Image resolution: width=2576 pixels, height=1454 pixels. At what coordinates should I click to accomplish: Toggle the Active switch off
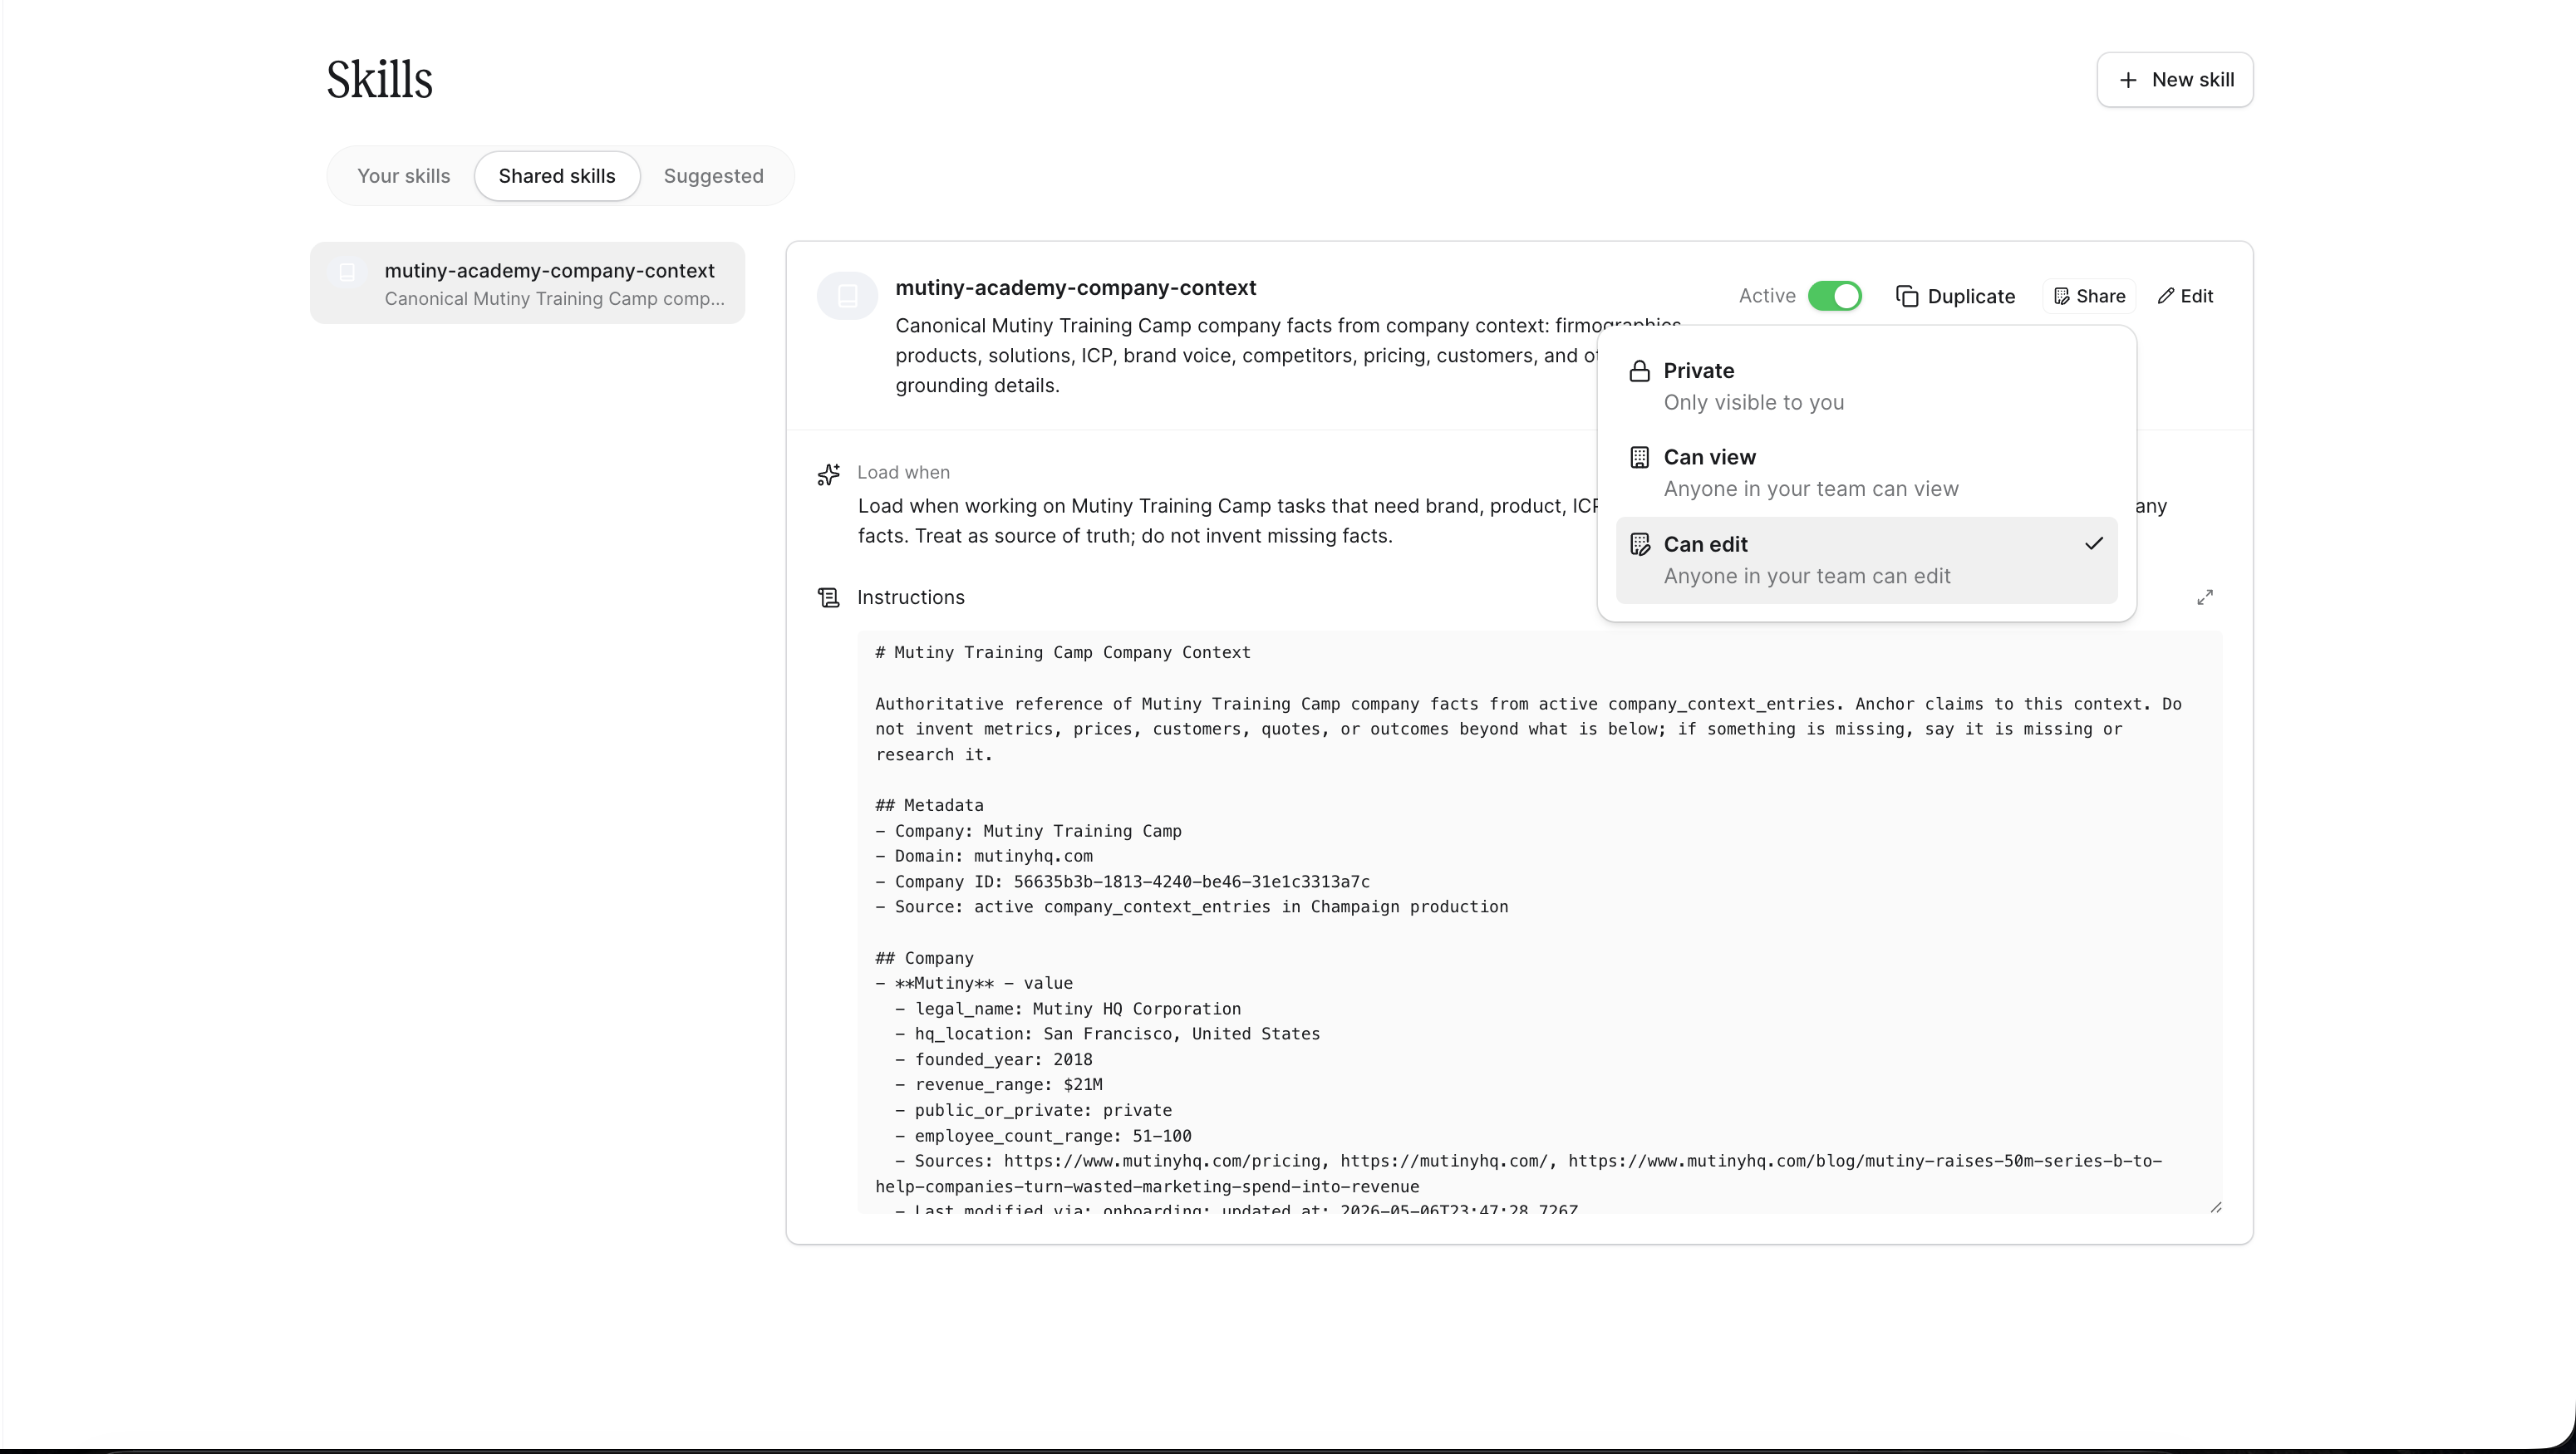click(x=1834, y=296)
